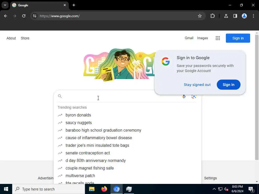Viewport: 259px width, 194px height.
Task: Click the Google doodle illustration
Action: click(119, 65)
